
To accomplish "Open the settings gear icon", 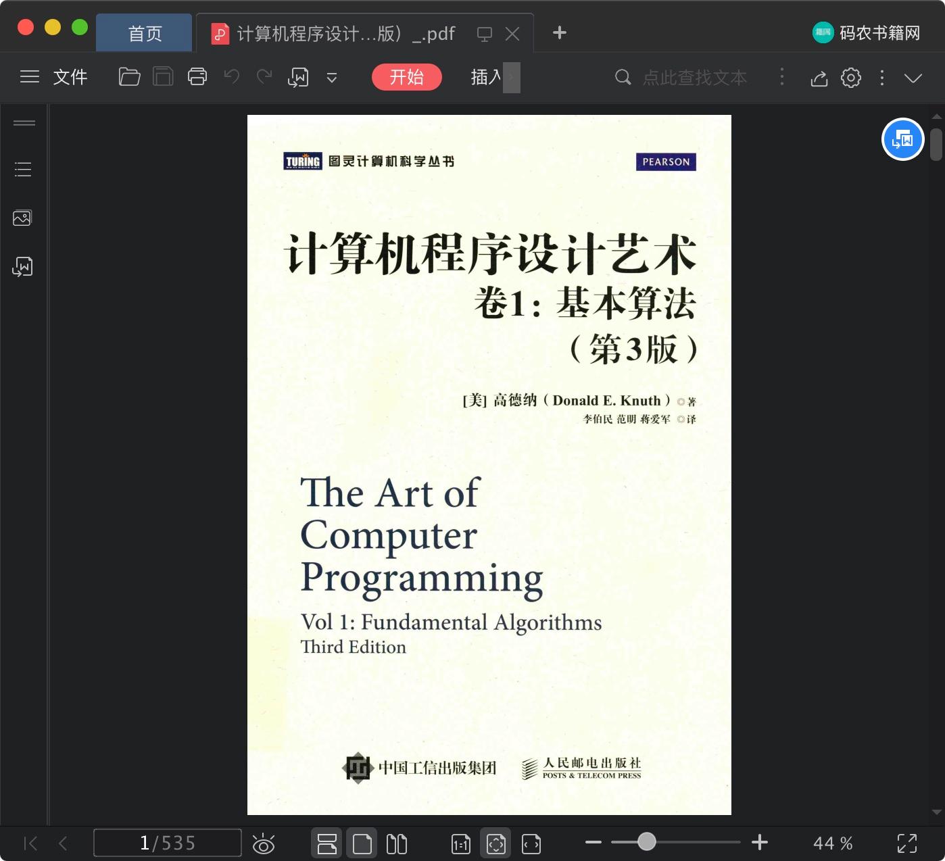I will pos(851,78).
